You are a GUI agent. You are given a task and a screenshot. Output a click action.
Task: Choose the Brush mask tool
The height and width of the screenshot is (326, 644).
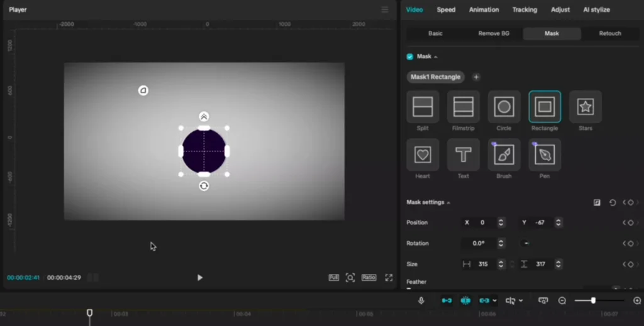pos(504,155)
